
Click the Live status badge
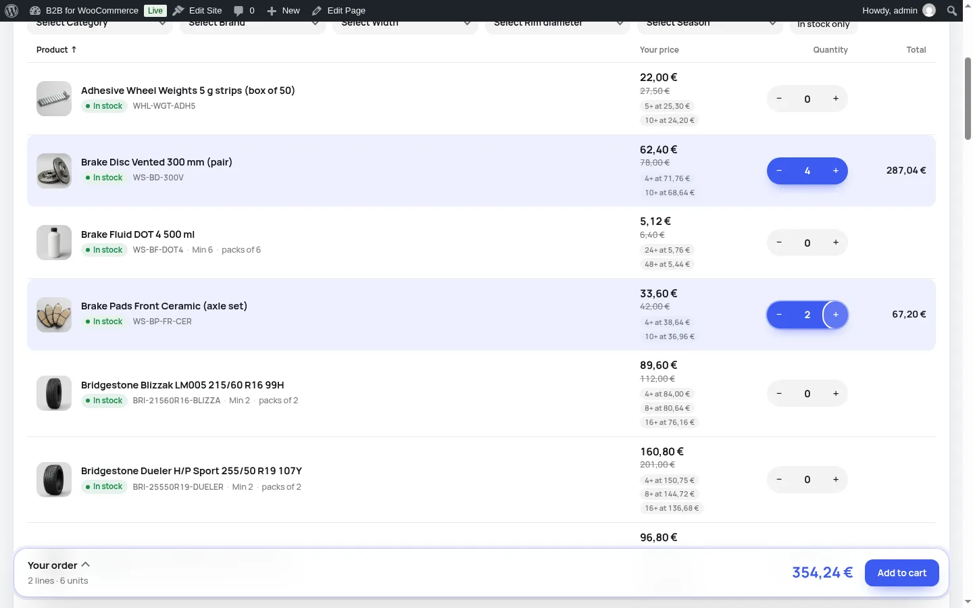(155, 10)
